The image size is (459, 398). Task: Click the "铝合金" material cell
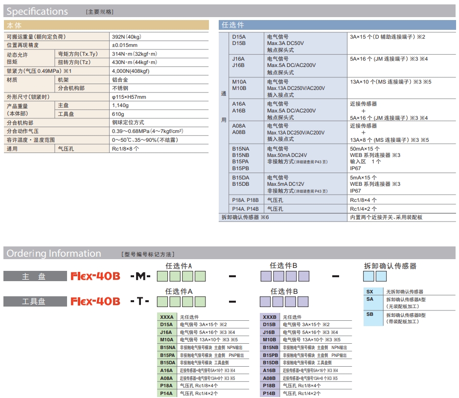point(120,80)
